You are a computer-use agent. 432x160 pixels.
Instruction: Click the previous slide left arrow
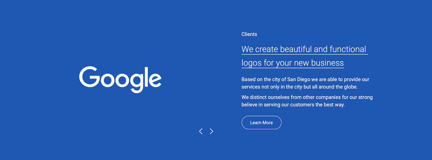201,131
